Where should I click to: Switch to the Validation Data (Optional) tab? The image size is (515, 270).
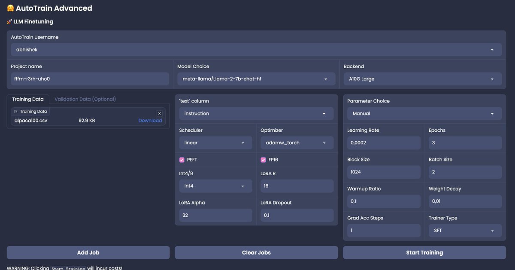click(x=85, y=99)
